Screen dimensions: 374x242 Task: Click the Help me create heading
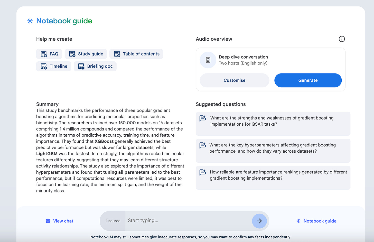54,39
